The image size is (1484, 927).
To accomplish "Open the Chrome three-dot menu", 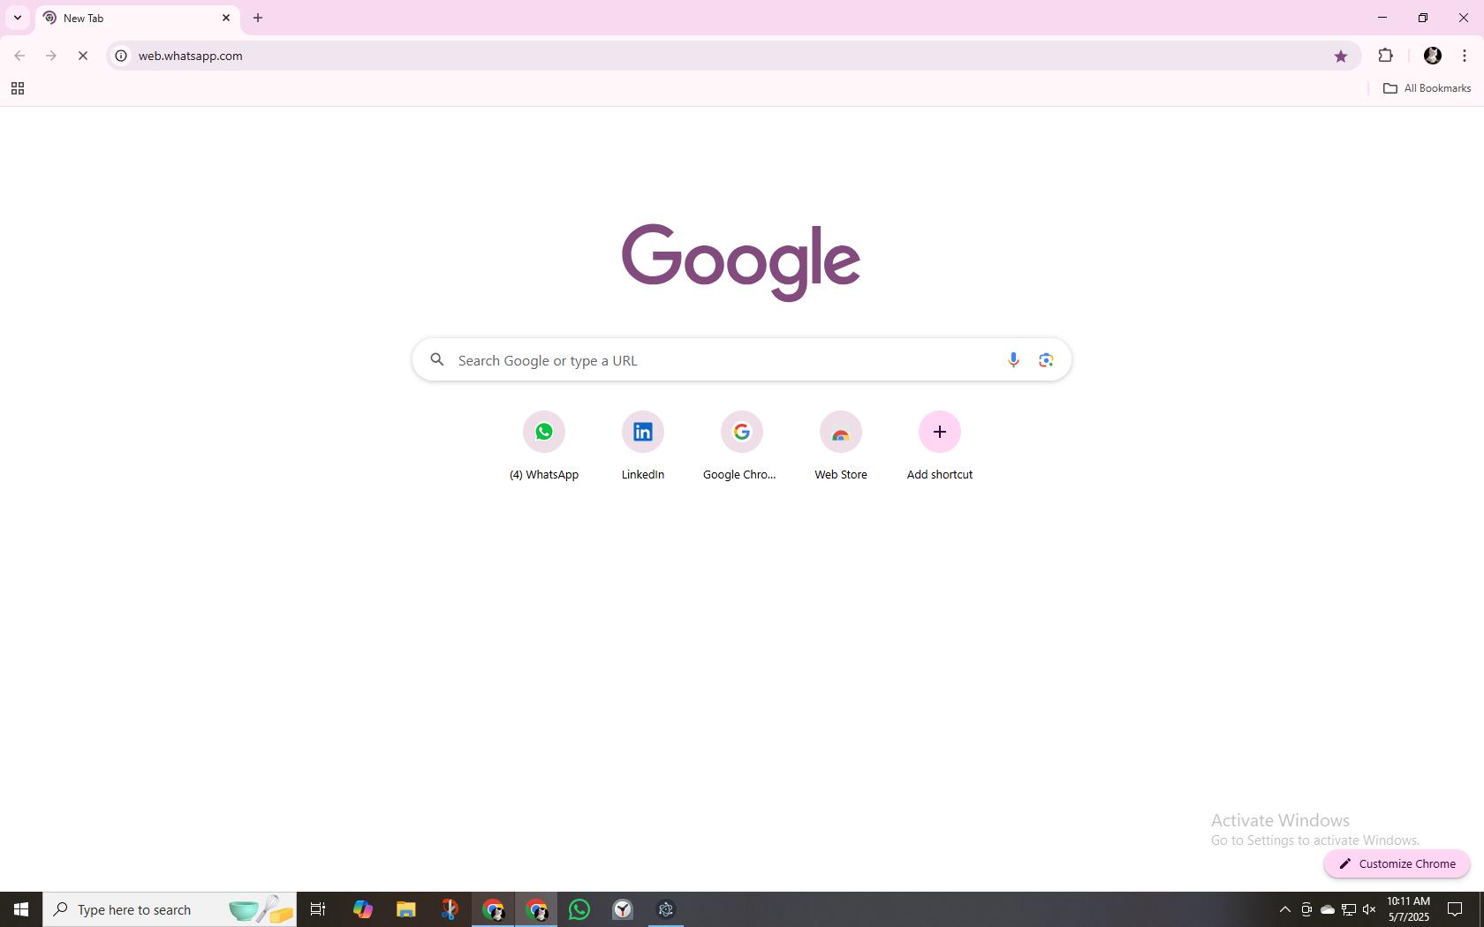I will click(x=1465, y=56).
